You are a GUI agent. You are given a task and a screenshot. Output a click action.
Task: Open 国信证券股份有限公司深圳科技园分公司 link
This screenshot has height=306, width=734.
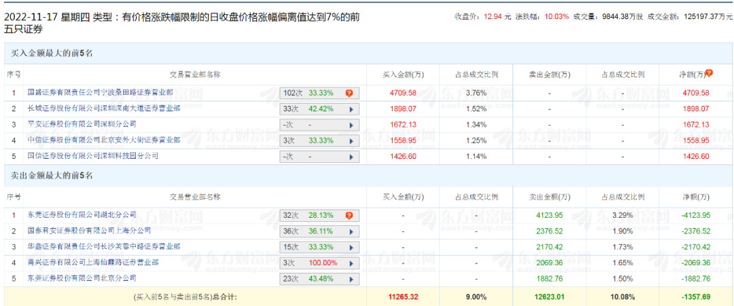[92, 155]
